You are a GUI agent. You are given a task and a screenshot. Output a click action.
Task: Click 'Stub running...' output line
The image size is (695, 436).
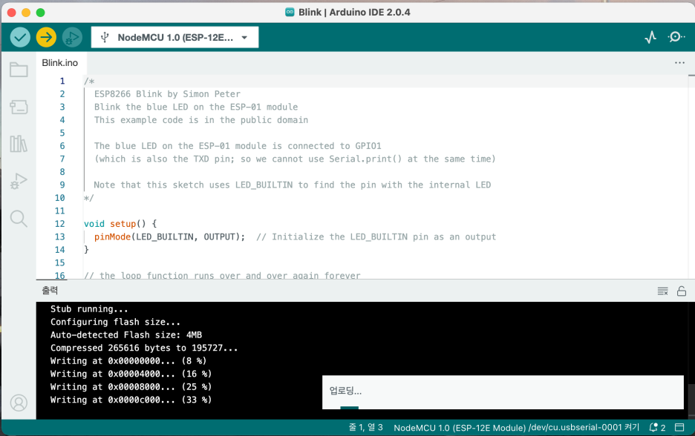tap(89, 309)
